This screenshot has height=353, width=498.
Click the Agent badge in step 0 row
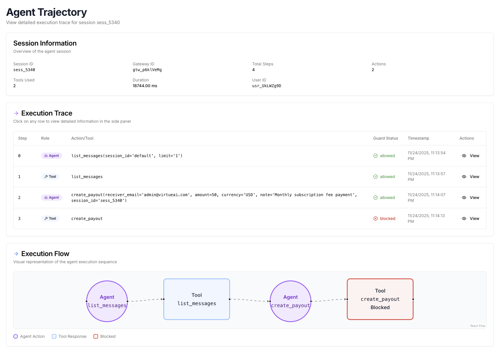51,156
